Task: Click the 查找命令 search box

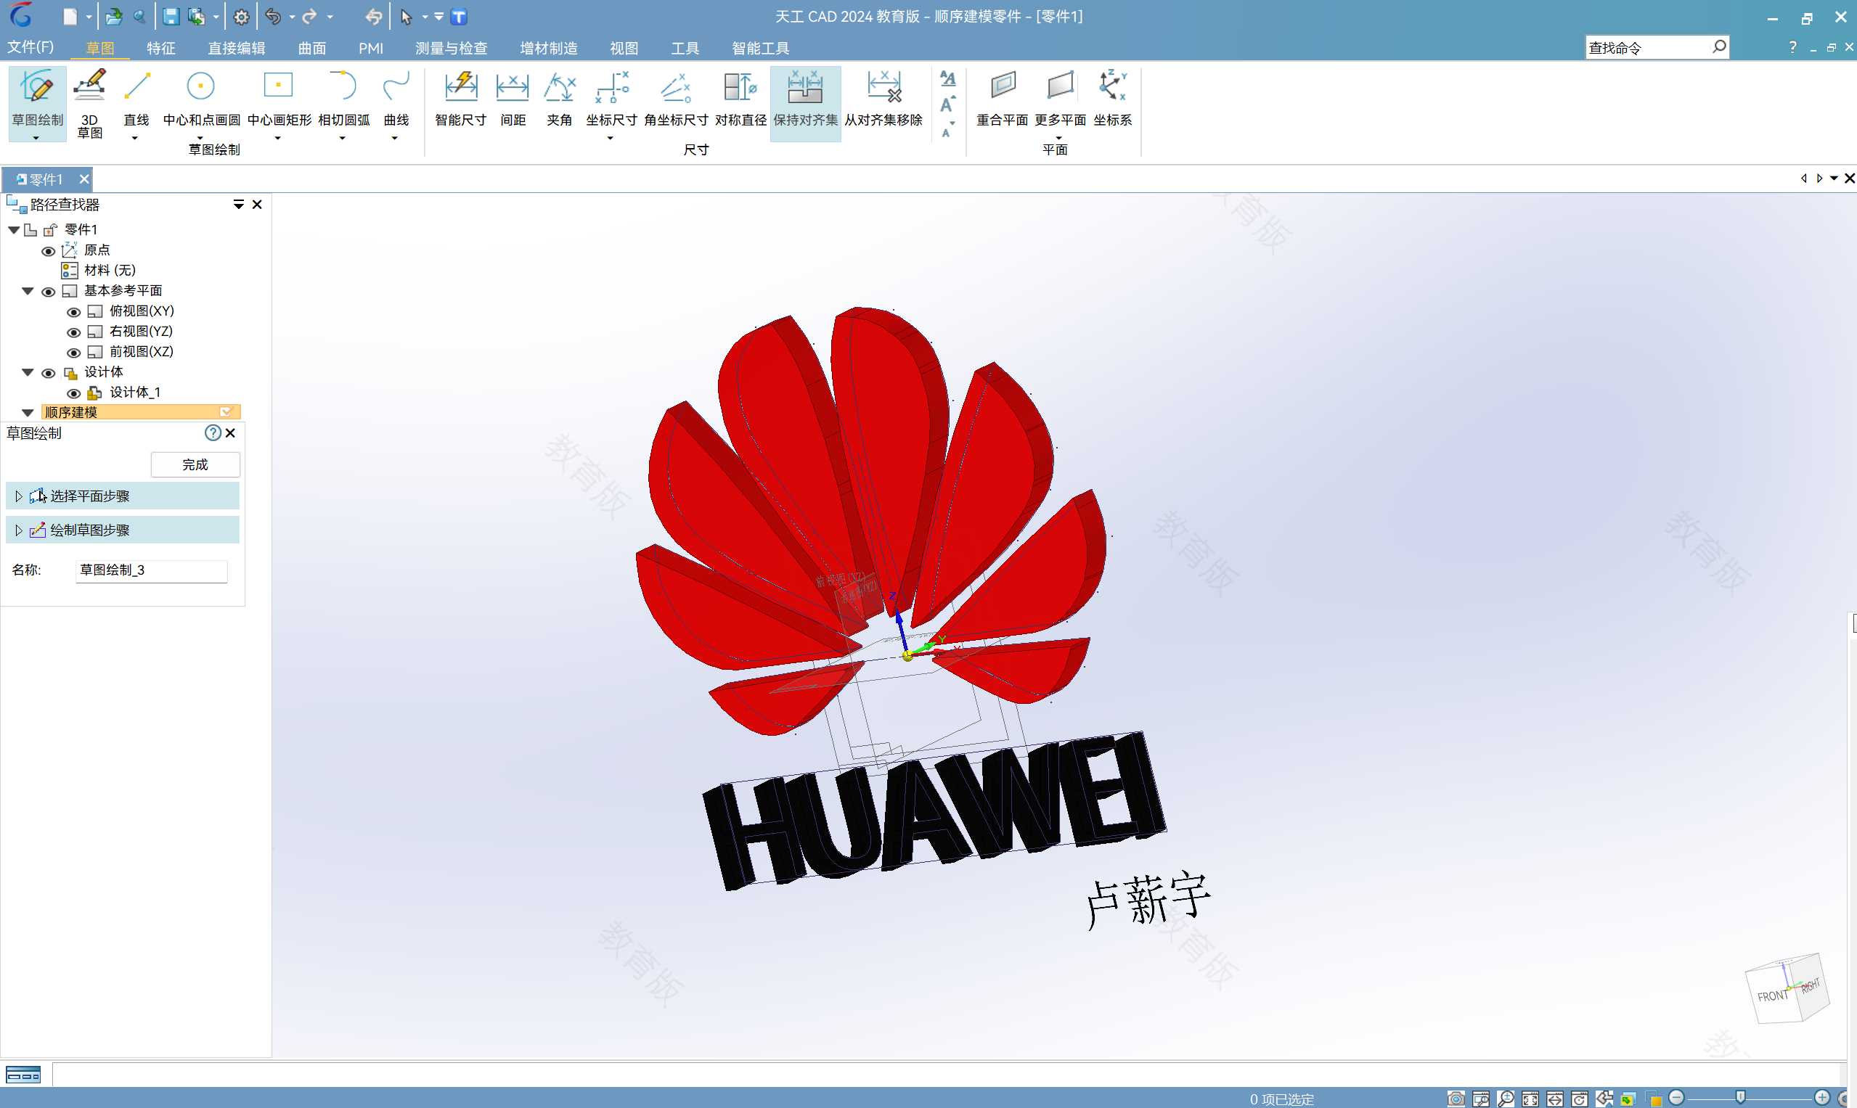Action: [x=1657, y=48]
